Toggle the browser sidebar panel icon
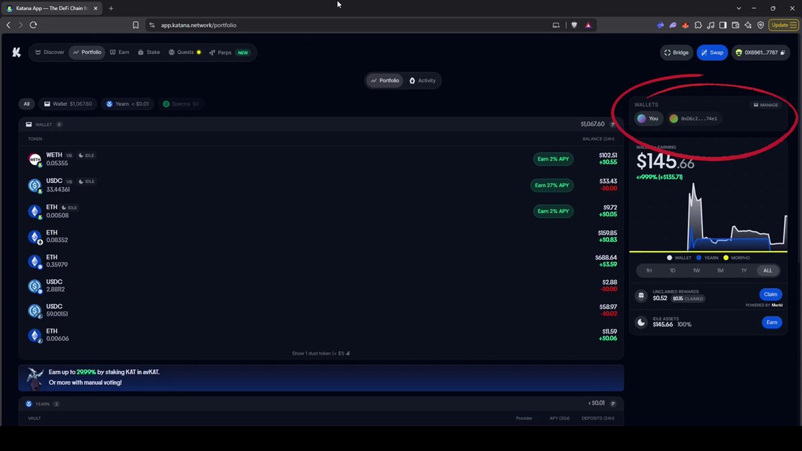The height and width of the screenshot is (451, 802). (x=723, y=25)
